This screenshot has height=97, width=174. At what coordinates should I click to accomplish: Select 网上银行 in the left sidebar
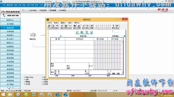(x=10, y=39)
